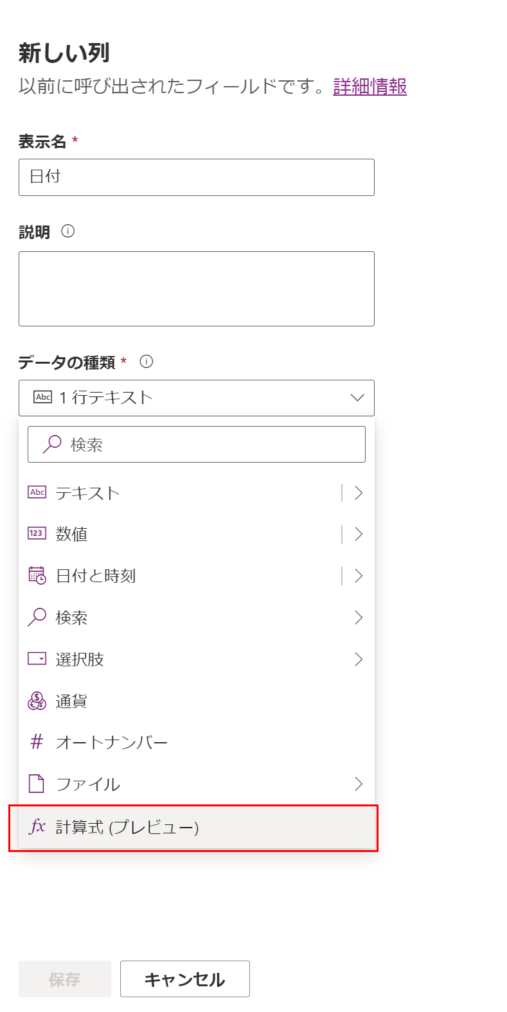Click the hash icon for オートナンバー
This screenshot has width=507, height=1012.
tap(37, 741)
